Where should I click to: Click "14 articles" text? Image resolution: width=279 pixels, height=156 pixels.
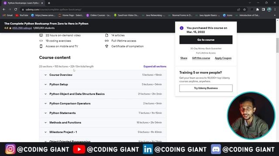pyautogui.click(x=118, y=36)
